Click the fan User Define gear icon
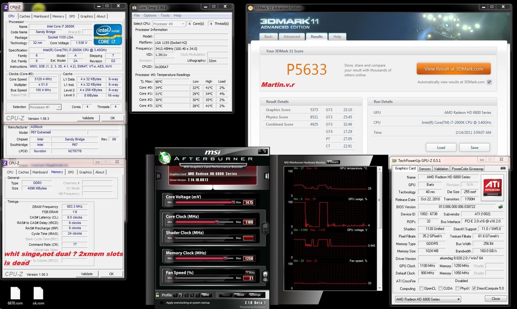Viewport: 517px width, 309px height. [x=265, y=276]
